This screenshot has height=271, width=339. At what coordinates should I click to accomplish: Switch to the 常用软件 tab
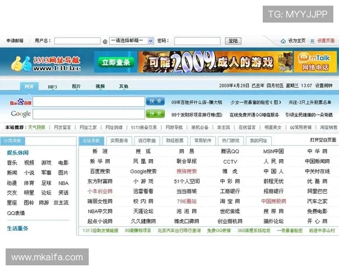(x=203, y=141)
